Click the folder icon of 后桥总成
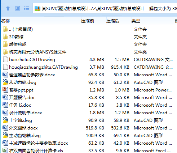The image size is (177, 153). 5,44
